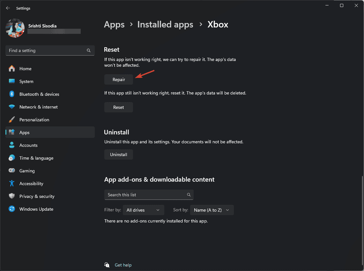Click the Privacy shield icon

pyautogui.click(x=12, y=196)
